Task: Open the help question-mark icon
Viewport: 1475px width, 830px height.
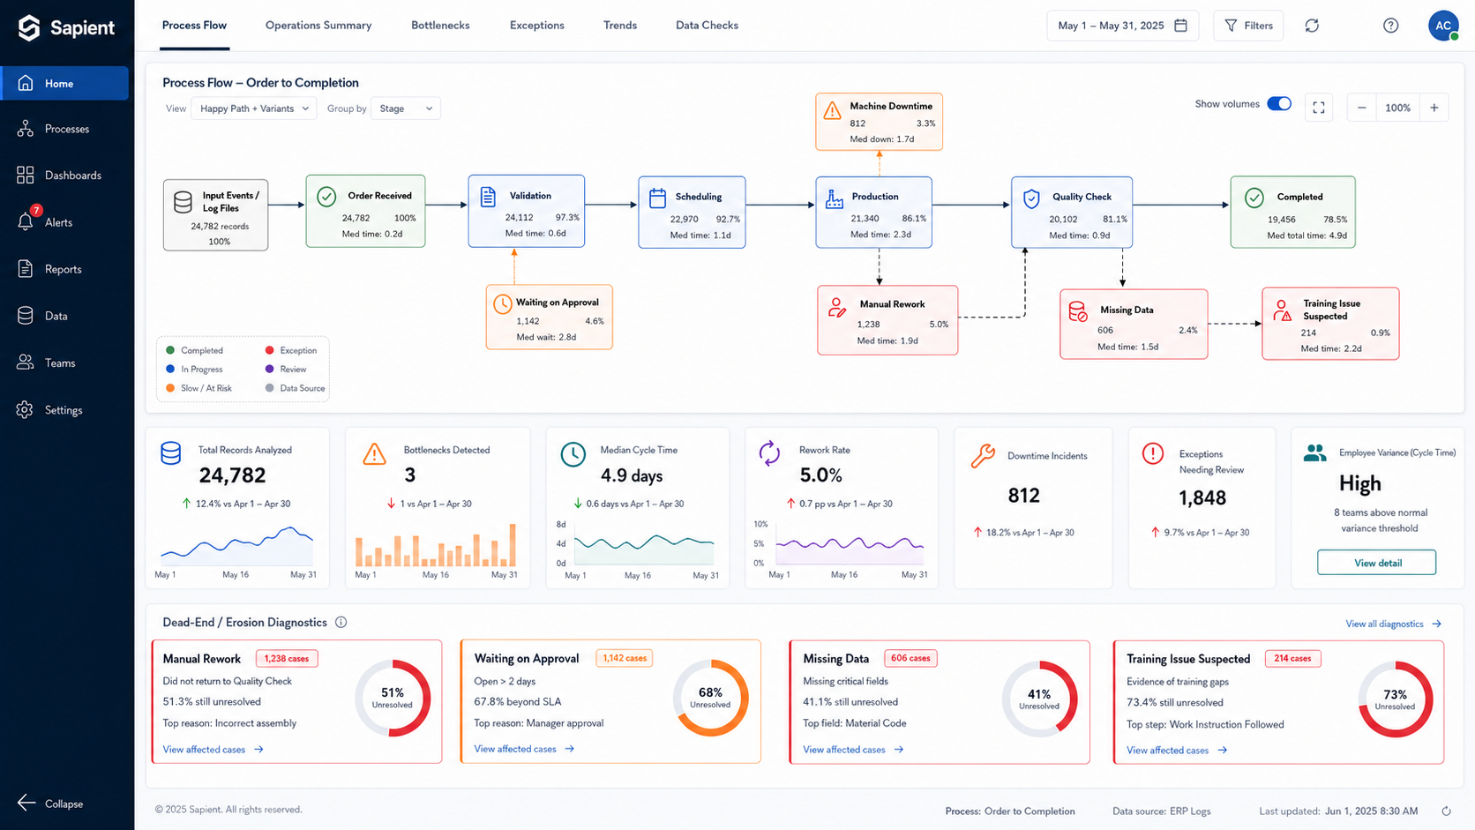Action: (x=1390, y=26)
